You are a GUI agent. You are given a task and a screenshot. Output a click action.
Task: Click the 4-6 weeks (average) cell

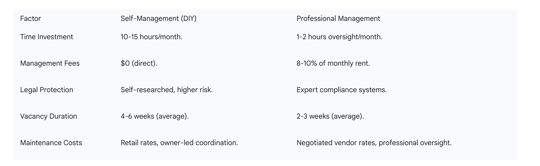[x=154, y=116]
